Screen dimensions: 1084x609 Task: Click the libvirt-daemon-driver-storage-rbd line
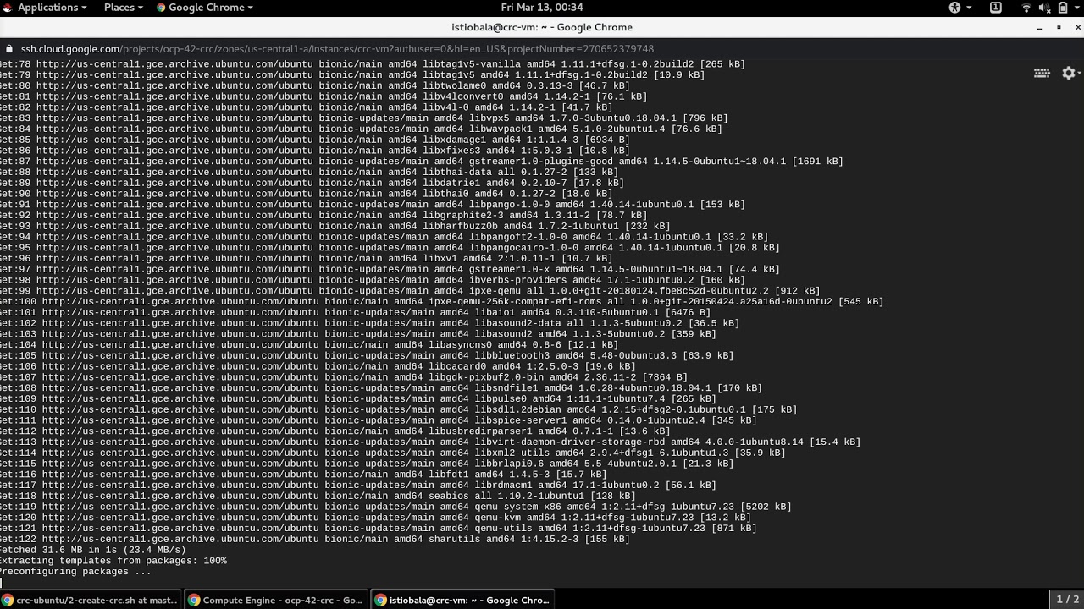tap(430, 442)
